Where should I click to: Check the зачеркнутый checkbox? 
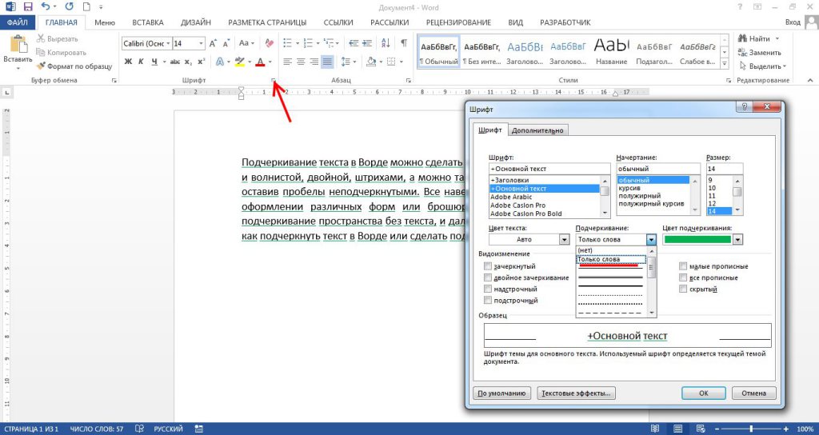point(488,266)
